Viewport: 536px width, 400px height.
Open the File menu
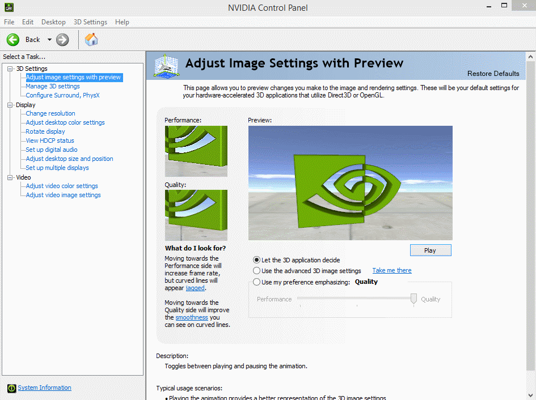coord(9,22)
